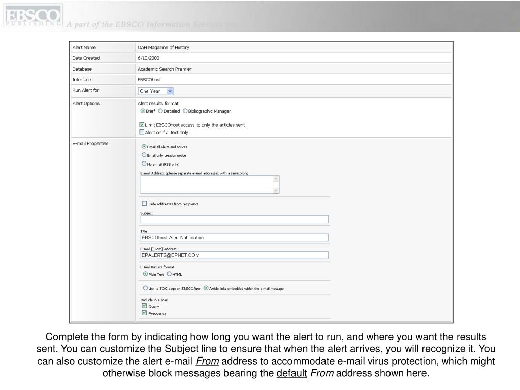Click the Academic Search Premier database value
The height and width of the screenshot is (390, 520).
click(165, 69)
